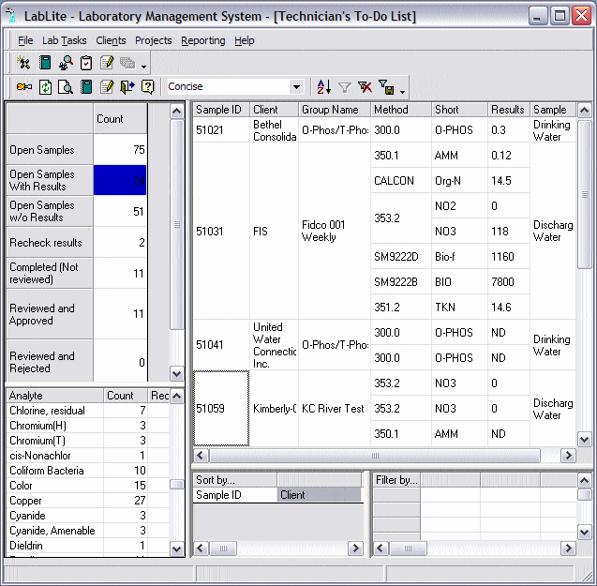The width and height of the screenshot is (597, 586).
Task: Click the SM9222D method cell
Action: [x=401, y=256]
